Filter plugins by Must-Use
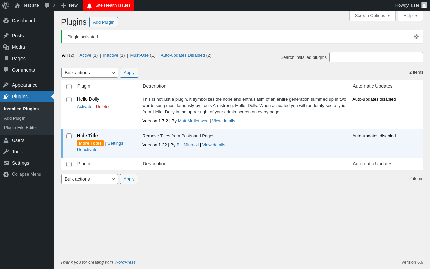 coord(139,55)
